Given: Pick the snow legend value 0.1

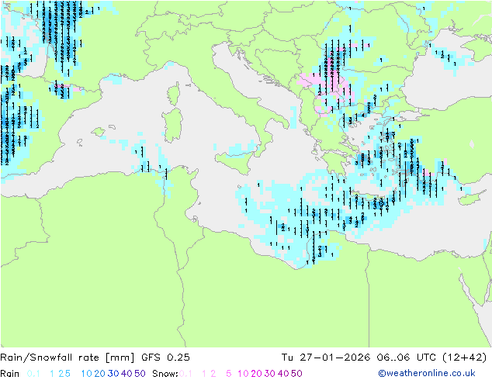Looking at the screenshot, I should 185,374.
